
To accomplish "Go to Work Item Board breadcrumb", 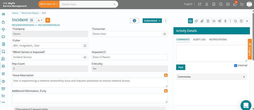I will coord(30,13).
